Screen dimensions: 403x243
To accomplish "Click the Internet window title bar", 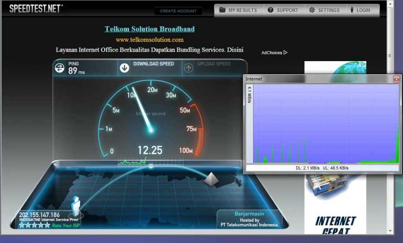I will click(319, 79).
